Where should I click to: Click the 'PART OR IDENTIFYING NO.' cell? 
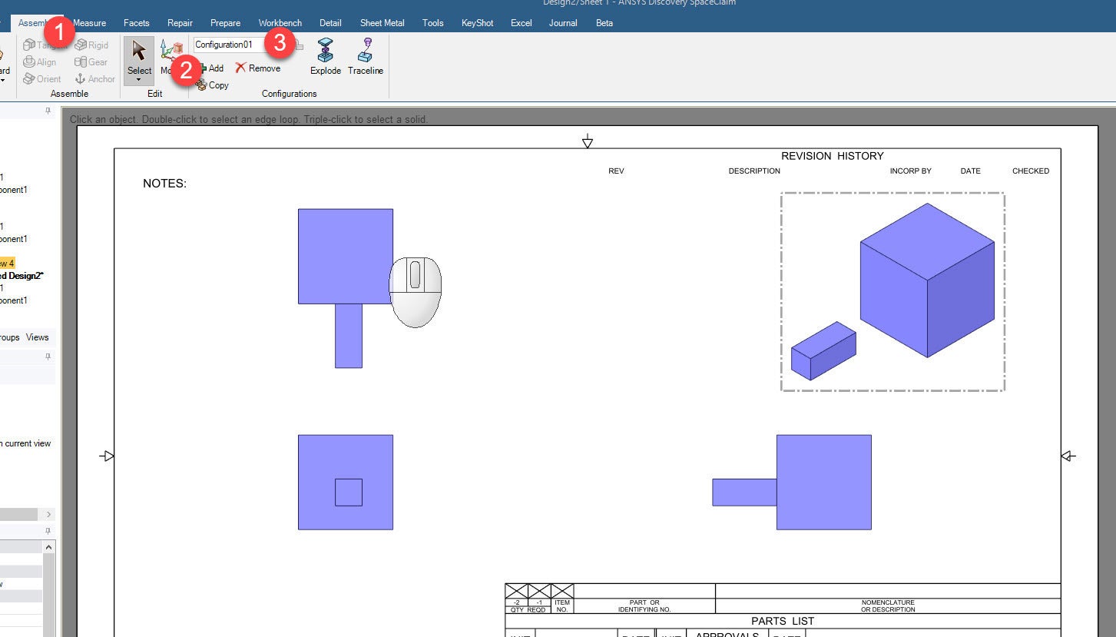[644, 606]
